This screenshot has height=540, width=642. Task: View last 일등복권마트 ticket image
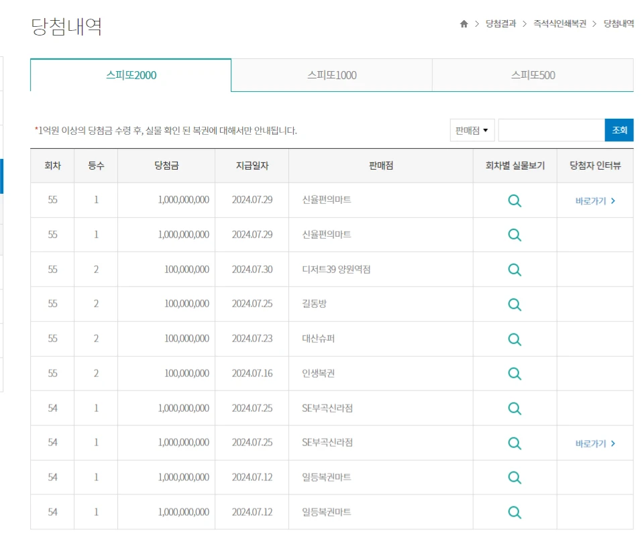click(515, 512)
